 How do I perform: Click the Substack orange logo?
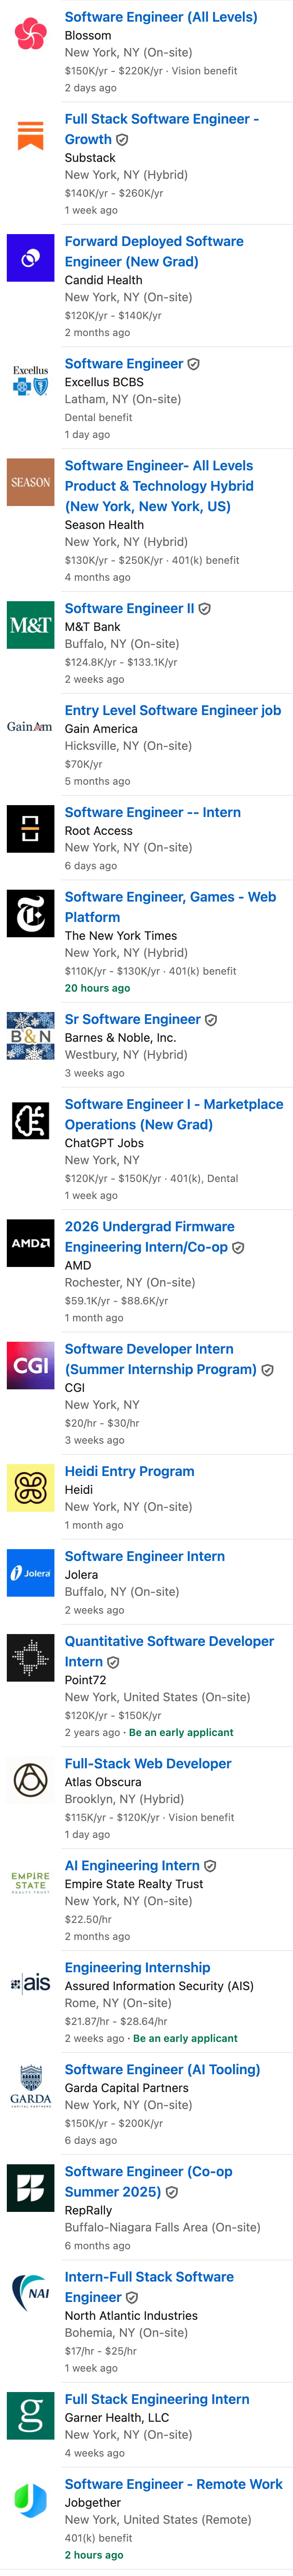30,135
